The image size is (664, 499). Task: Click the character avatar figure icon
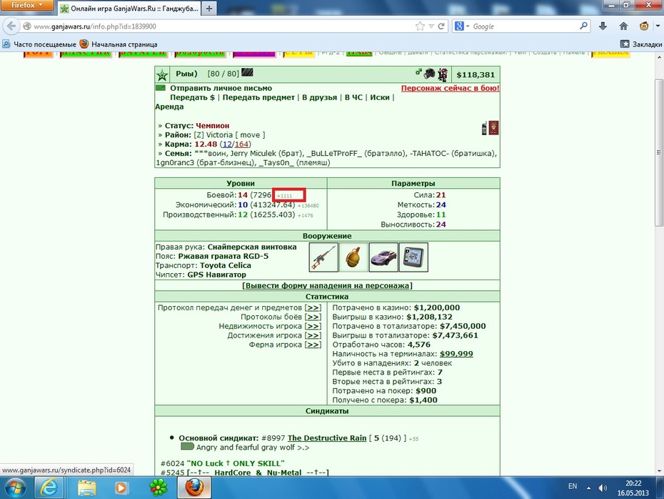click(443, 74)
